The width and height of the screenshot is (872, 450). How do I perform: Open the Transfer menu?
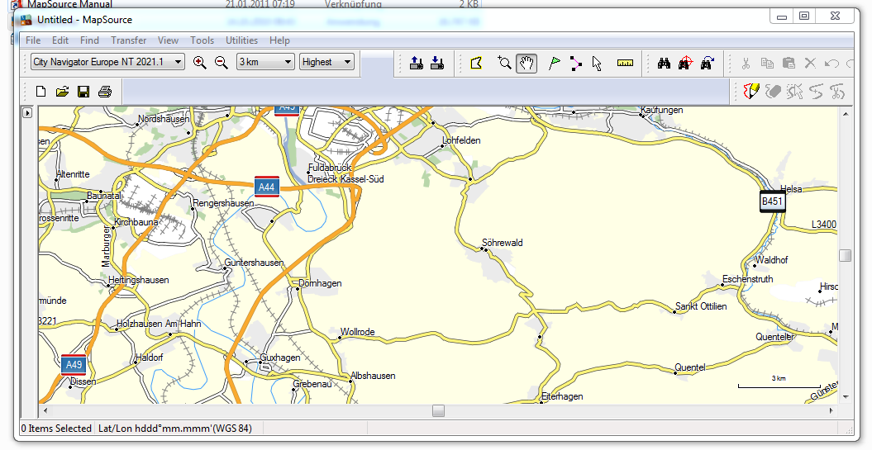[x=128, y=40]
